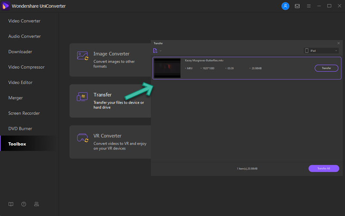Open Audio Converter section
This screenshot has height=216, width=345.
[25, 36]
